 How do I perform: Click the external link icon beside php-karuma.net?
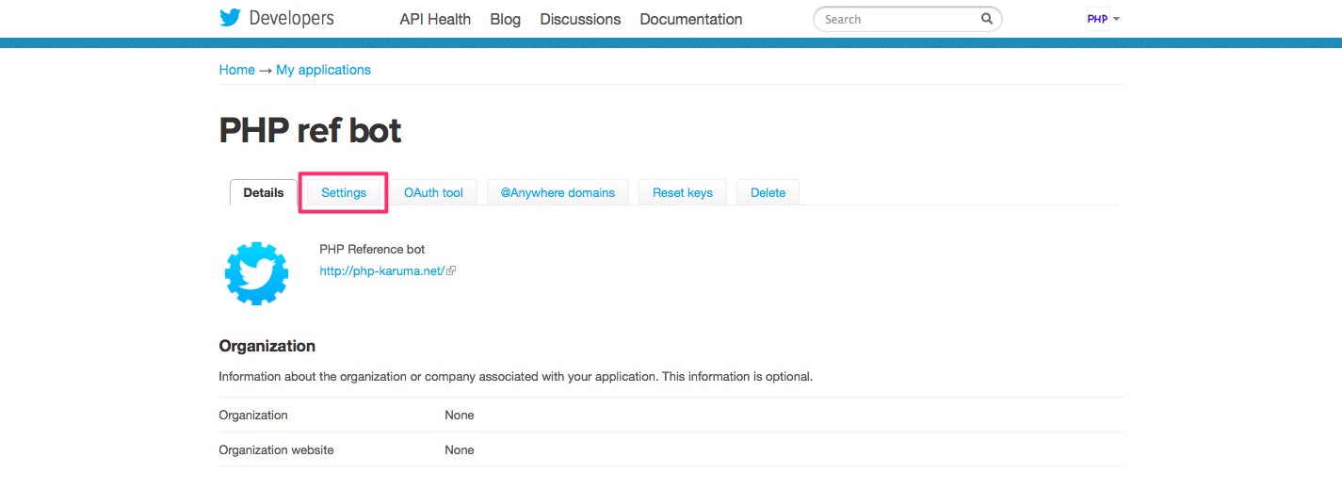pyautogui.click(x=451, y=270)
